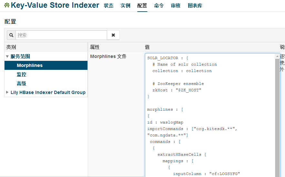Click the line 'morphlines : ['
The image size is (285, 177).
click(165, 109)
